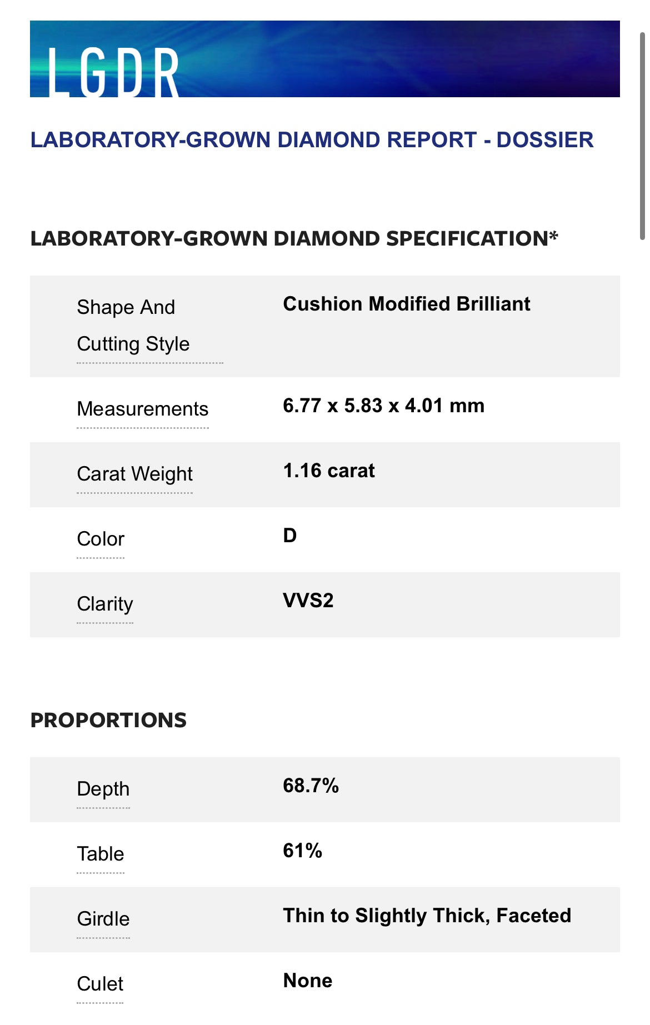Click the Color dotted-underlined label

point(101,539)
